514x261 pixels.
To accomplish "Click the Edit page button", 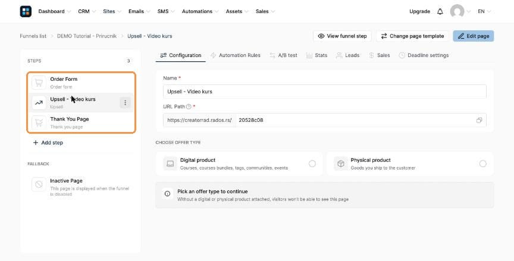I will pos(474,36).
